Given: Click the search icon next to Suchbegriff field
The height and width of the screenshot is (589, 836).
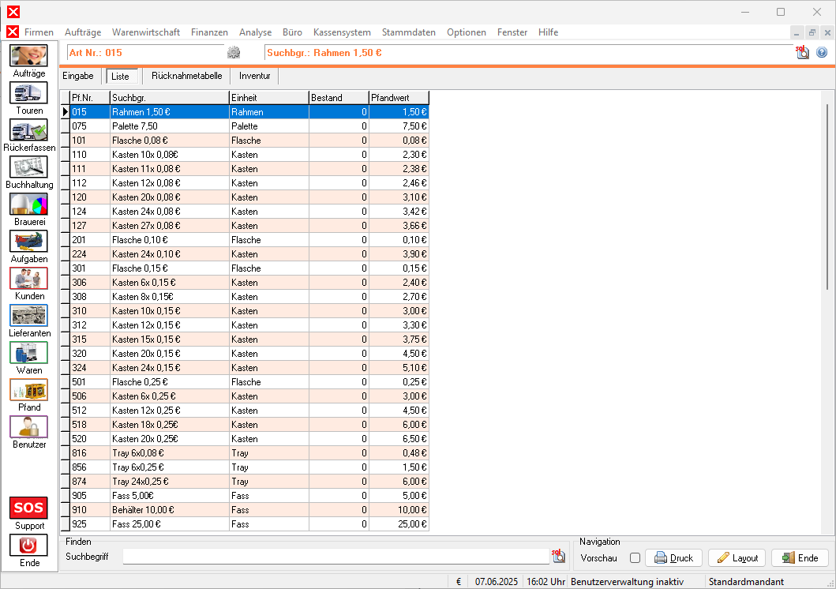Looking at the screenshot, I should 558,557.
